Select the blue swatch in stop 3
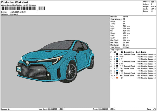The height and width of the screenshot is (111, 157). pyautogui.click(x=117, y=59)
